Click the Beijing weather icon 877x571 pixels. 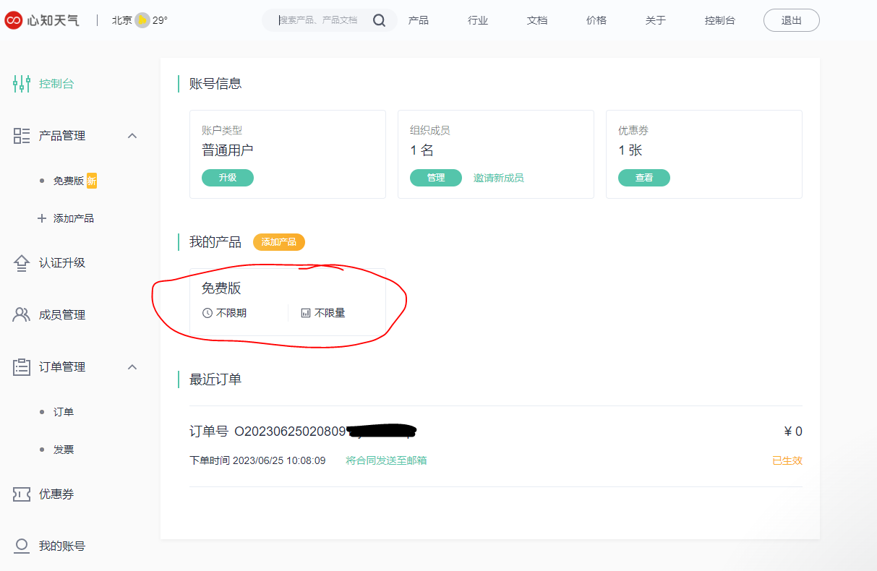(142, 20)
